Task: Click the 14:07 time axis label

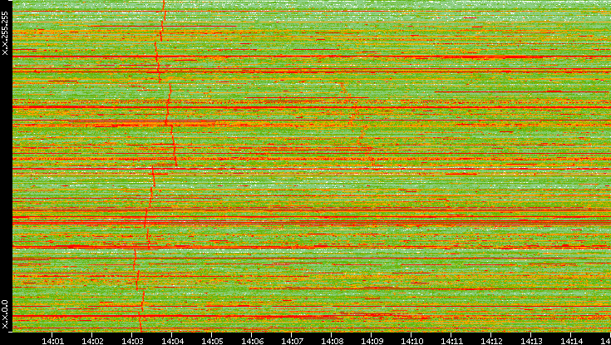Action: point(292,341)
